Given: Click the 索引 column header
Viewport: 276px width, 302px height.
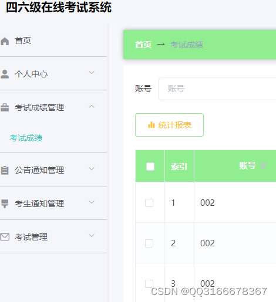Looking at the screenshot, I should pos(179,167).
